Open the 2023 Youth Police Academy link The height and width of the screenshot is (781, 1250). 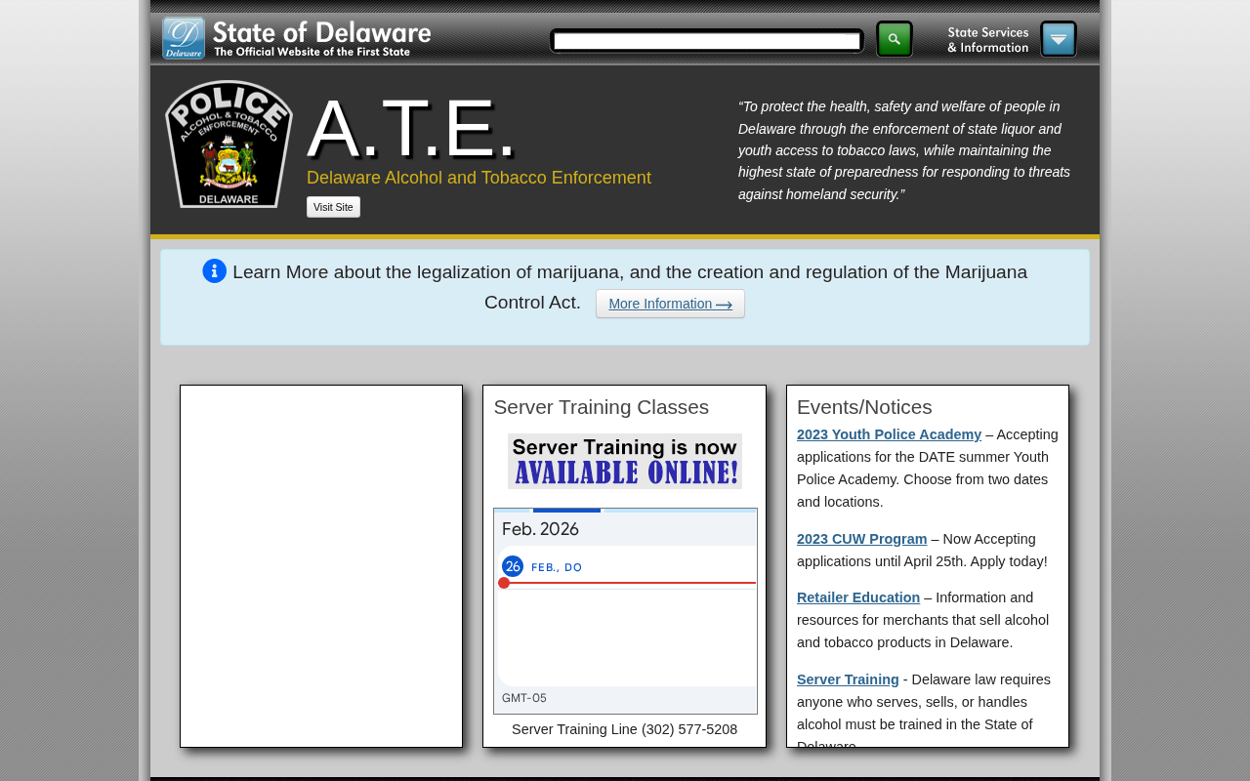coord(889,434)
